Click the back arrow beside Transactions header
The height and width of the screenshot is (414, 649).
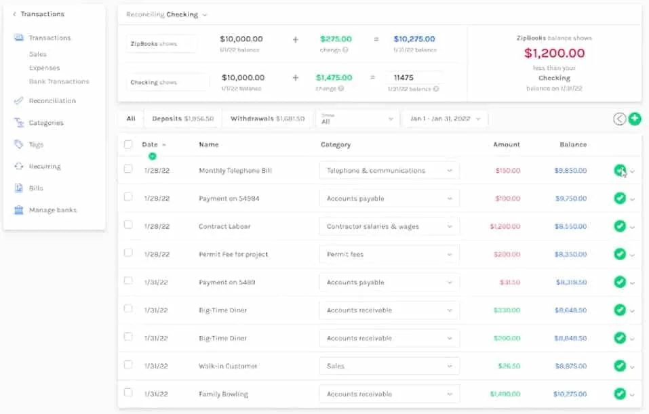pos(14,14)
